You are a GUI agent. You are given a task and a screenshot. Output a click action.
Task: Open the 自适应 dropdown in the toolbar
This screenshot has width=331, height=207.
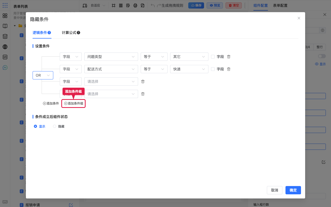[98, 5]
